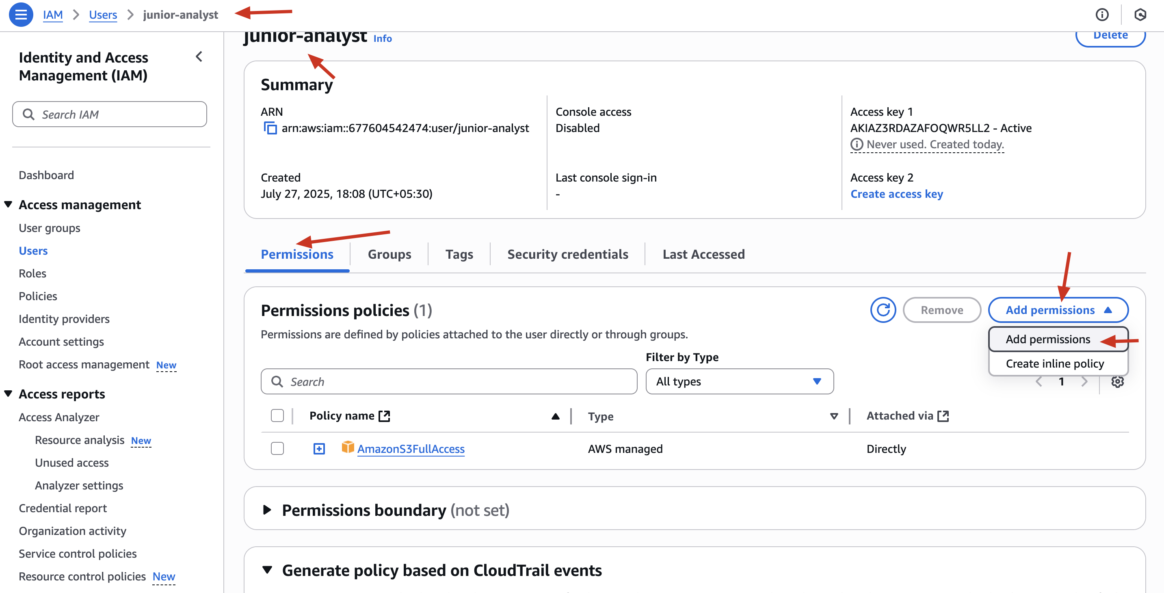
Task: Open Access Analyzer in side navigation
Action: [x=59, y=417]
